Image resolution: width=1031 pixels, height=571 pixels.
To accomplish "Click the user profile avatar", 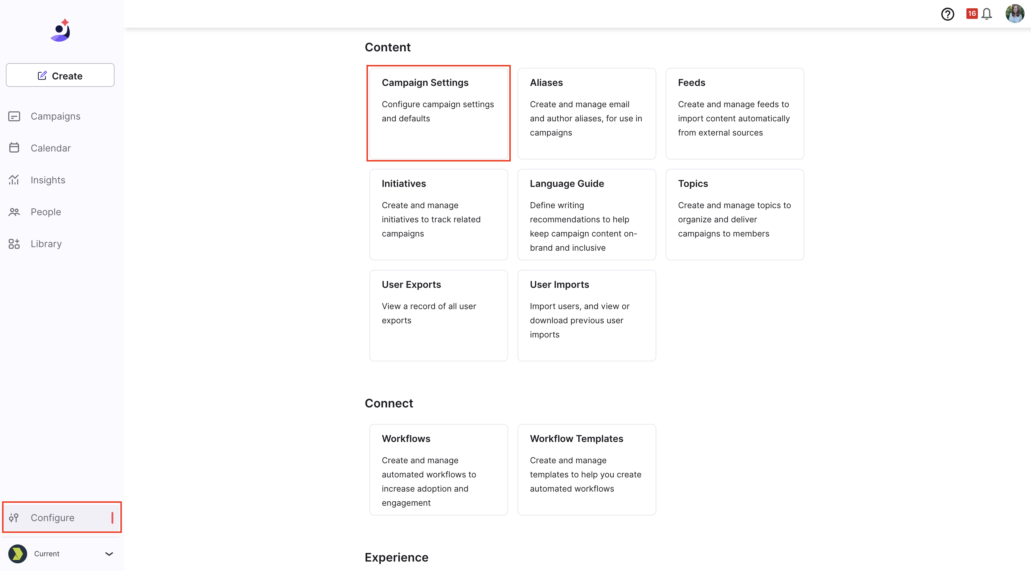I will (1014, 14).
